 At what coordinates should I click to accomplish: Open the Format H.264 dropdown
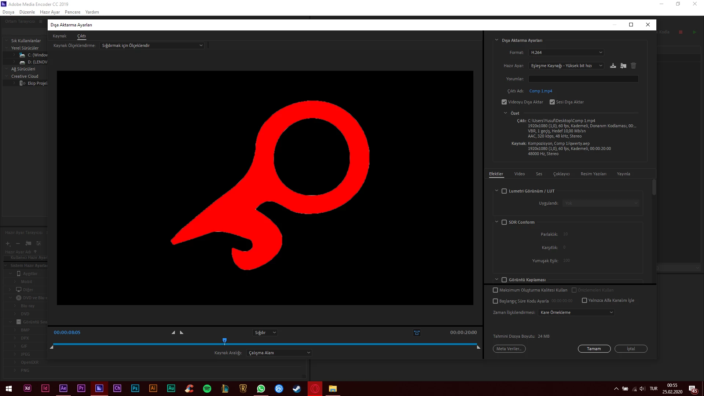click(566, 52)
